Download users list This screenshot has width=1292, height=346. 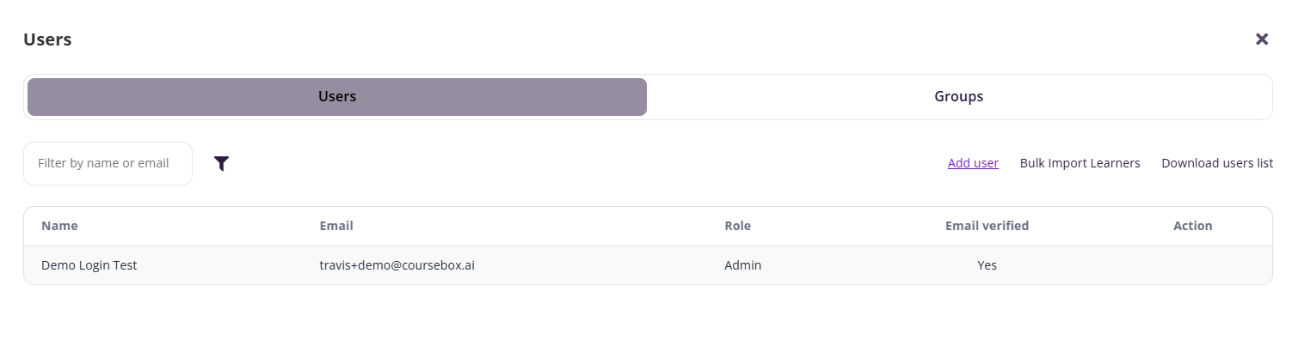pos(1216,163)
